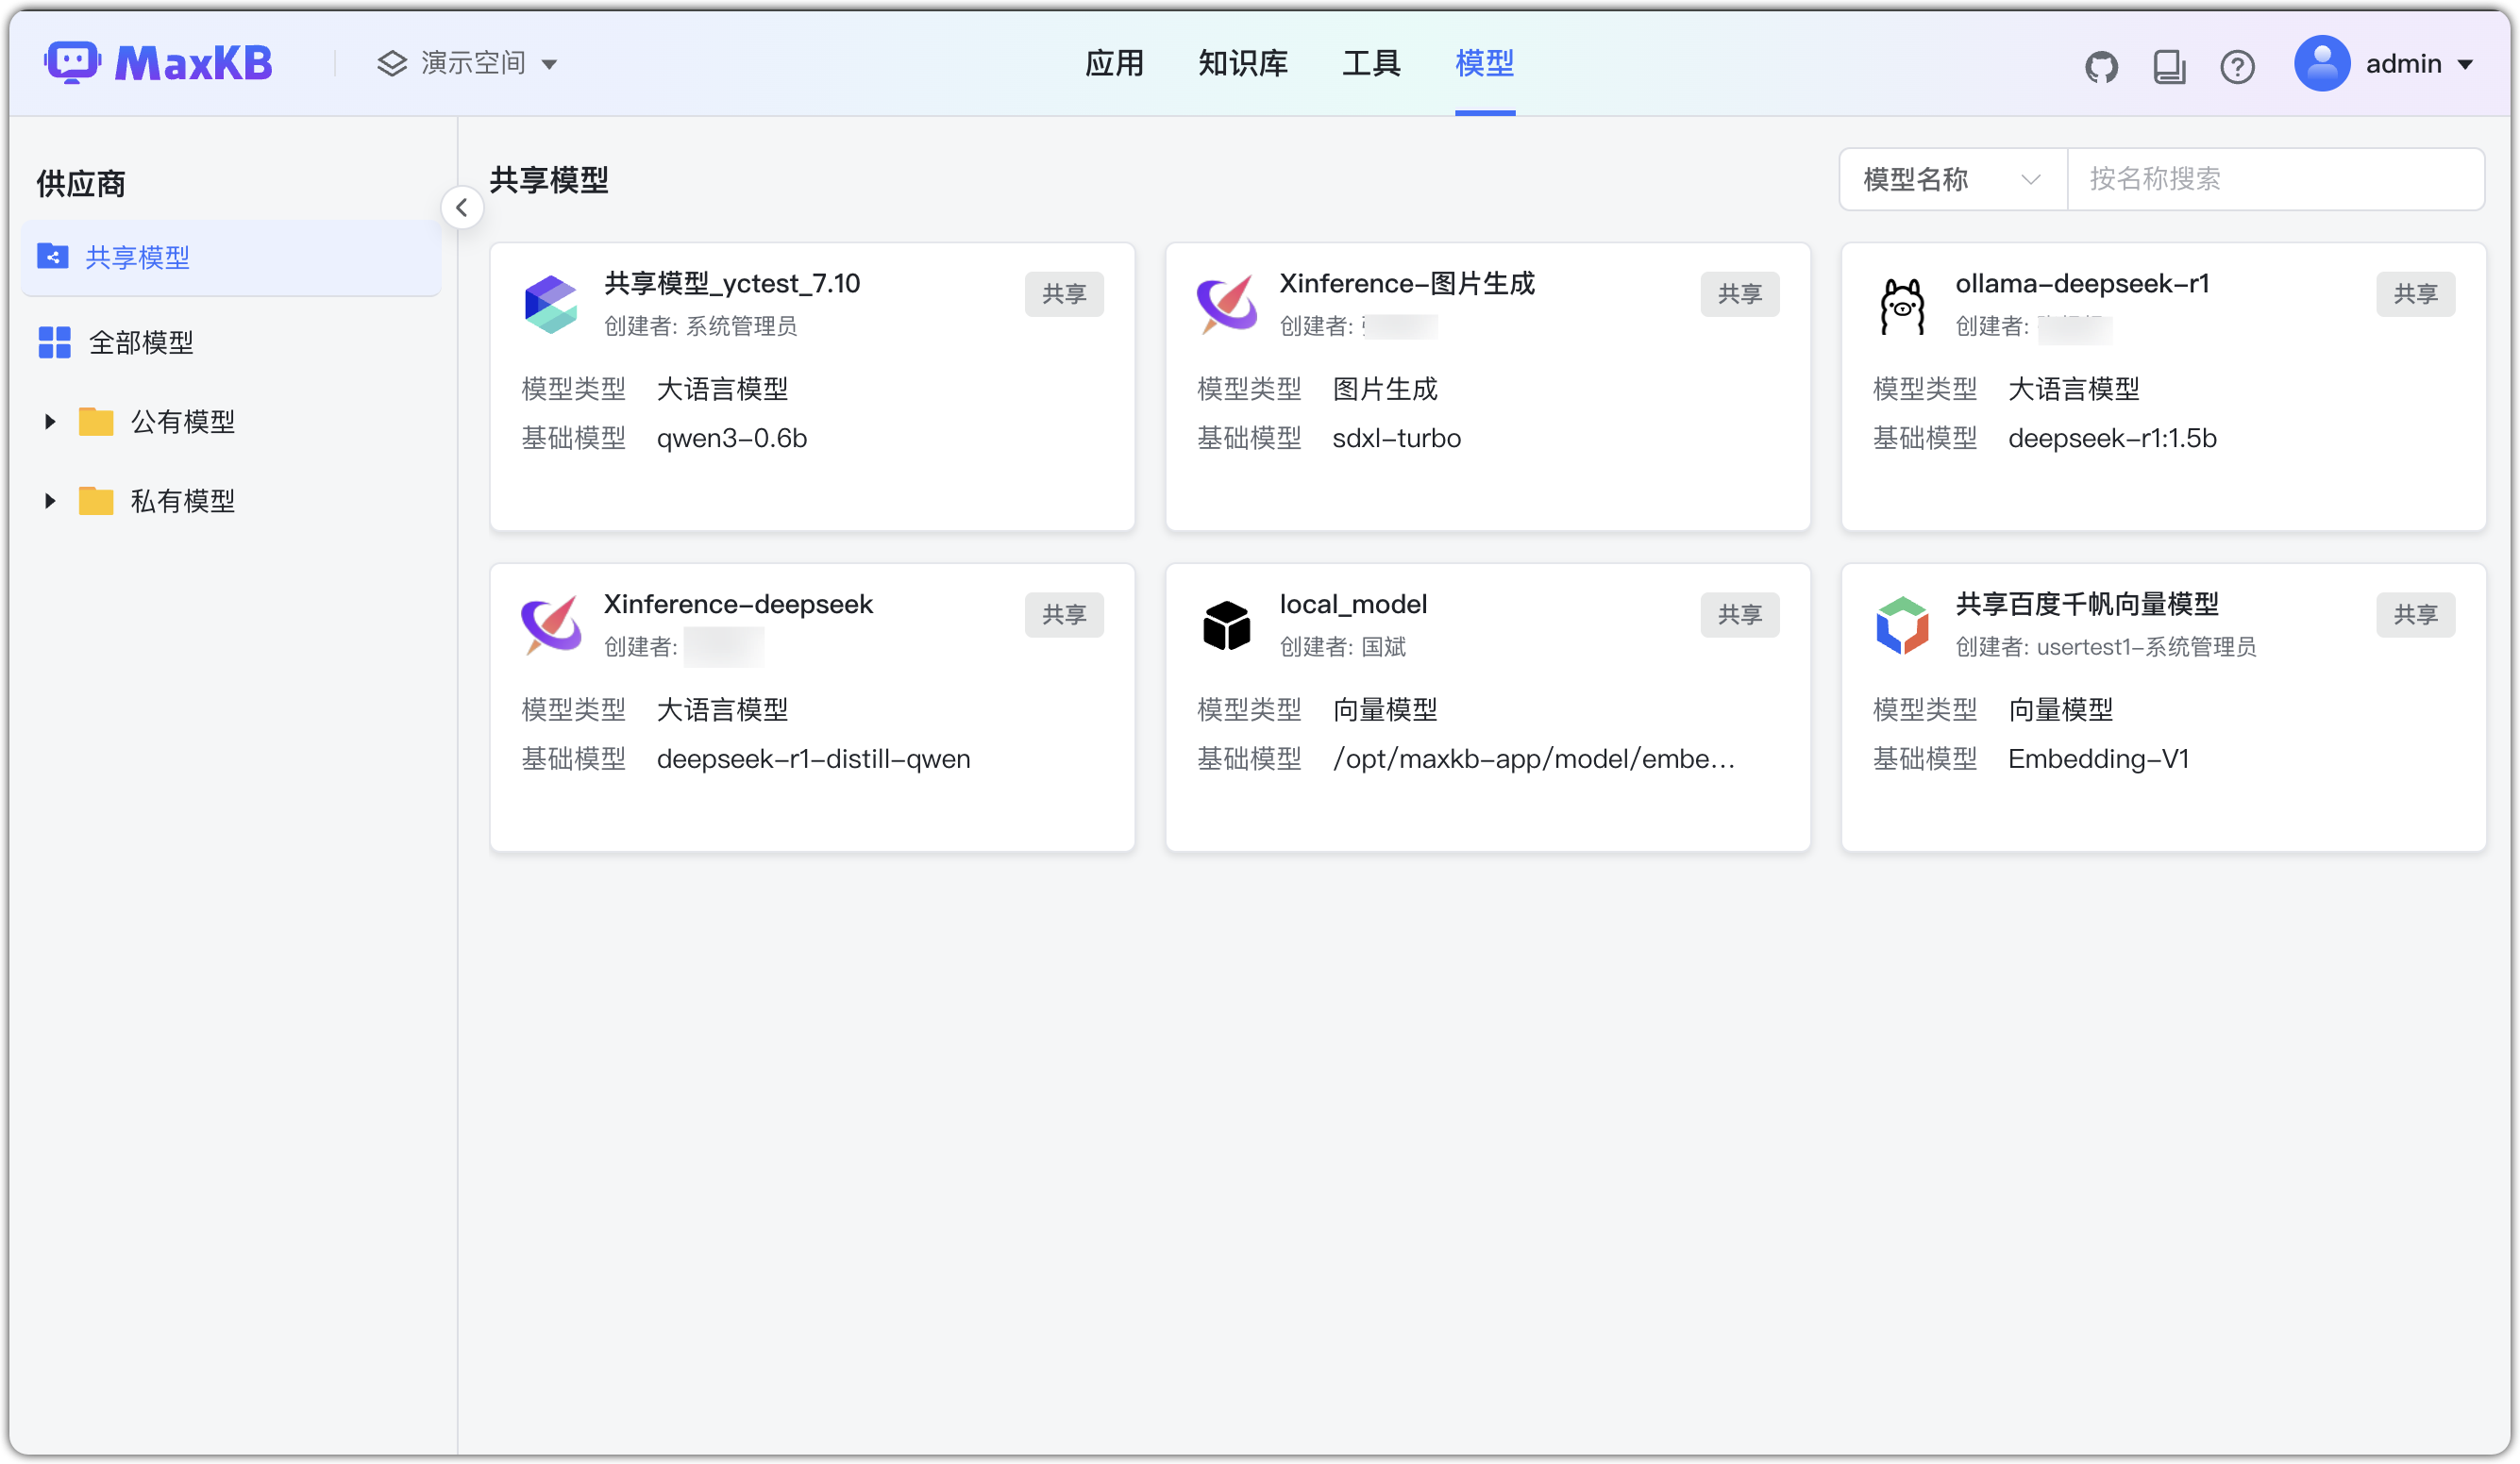Open the local_model card title
The height and width of the screenshot is (1464, 2520).
(x=1353, y=605)
